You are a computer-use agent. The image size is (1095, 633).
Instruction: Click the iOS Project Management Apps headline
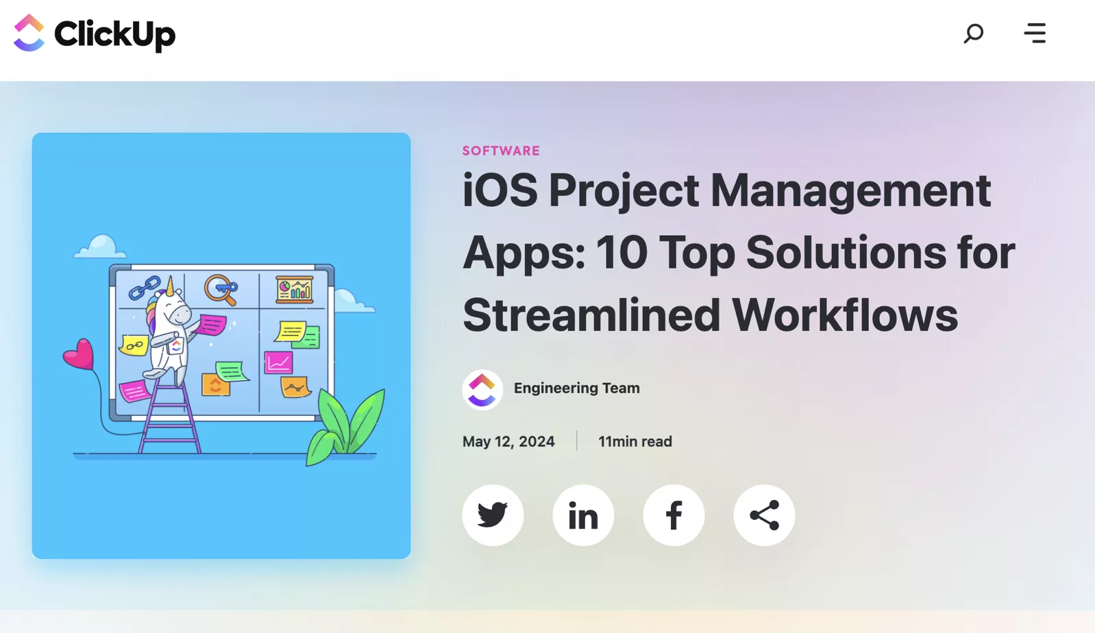pyautogui.click(x=739, y=252)
